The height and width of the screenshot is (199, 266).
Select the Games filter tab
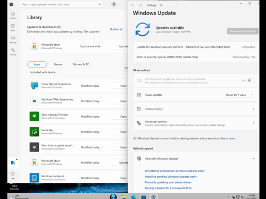58,64
